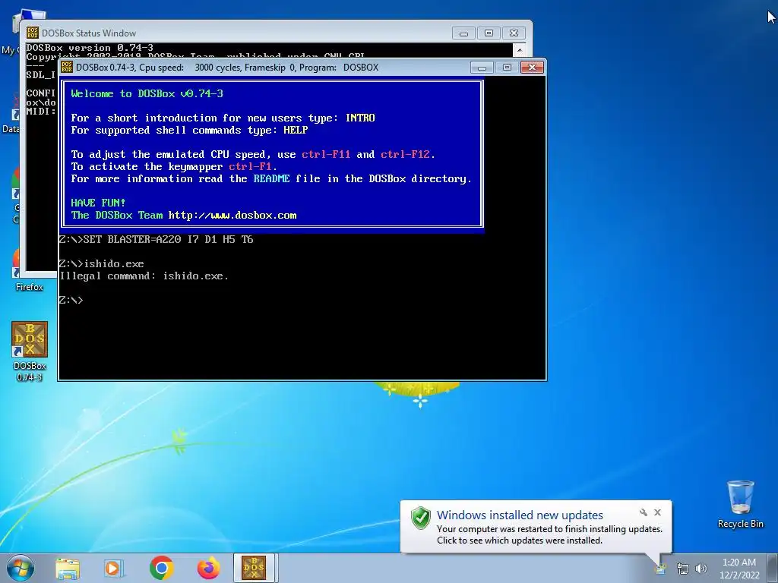Click the volume speaker tray icon
The height and width of the screenshot is (583, 778).
[701, 569]
